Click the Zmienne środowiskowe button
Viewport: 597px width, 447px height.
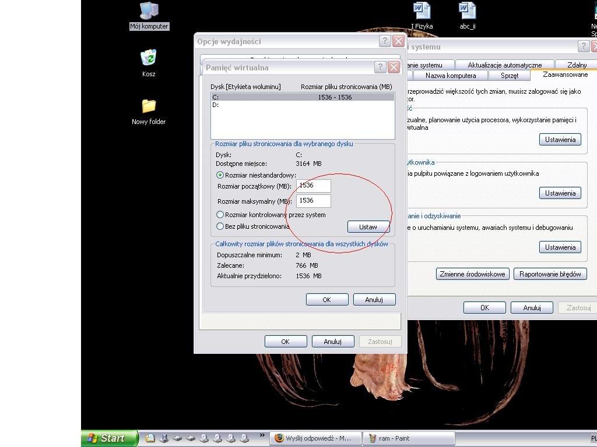(x=473, y=274)
